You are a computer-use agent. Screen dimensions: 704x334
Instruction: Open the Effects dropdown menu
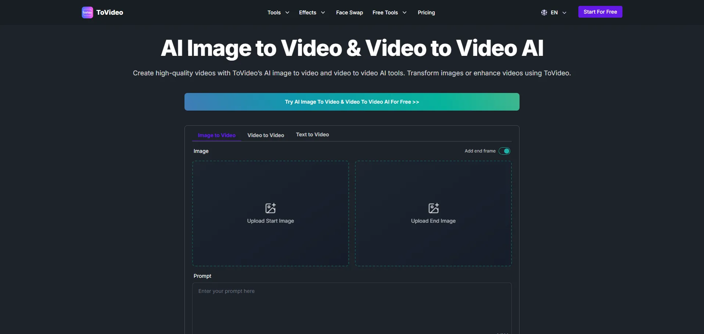(x=312, y=12)
